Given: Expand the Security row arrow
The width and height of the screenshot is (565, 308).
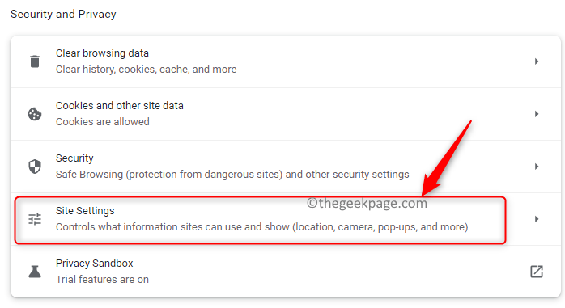Looking at the screenshot, I should tap(537, 167).
